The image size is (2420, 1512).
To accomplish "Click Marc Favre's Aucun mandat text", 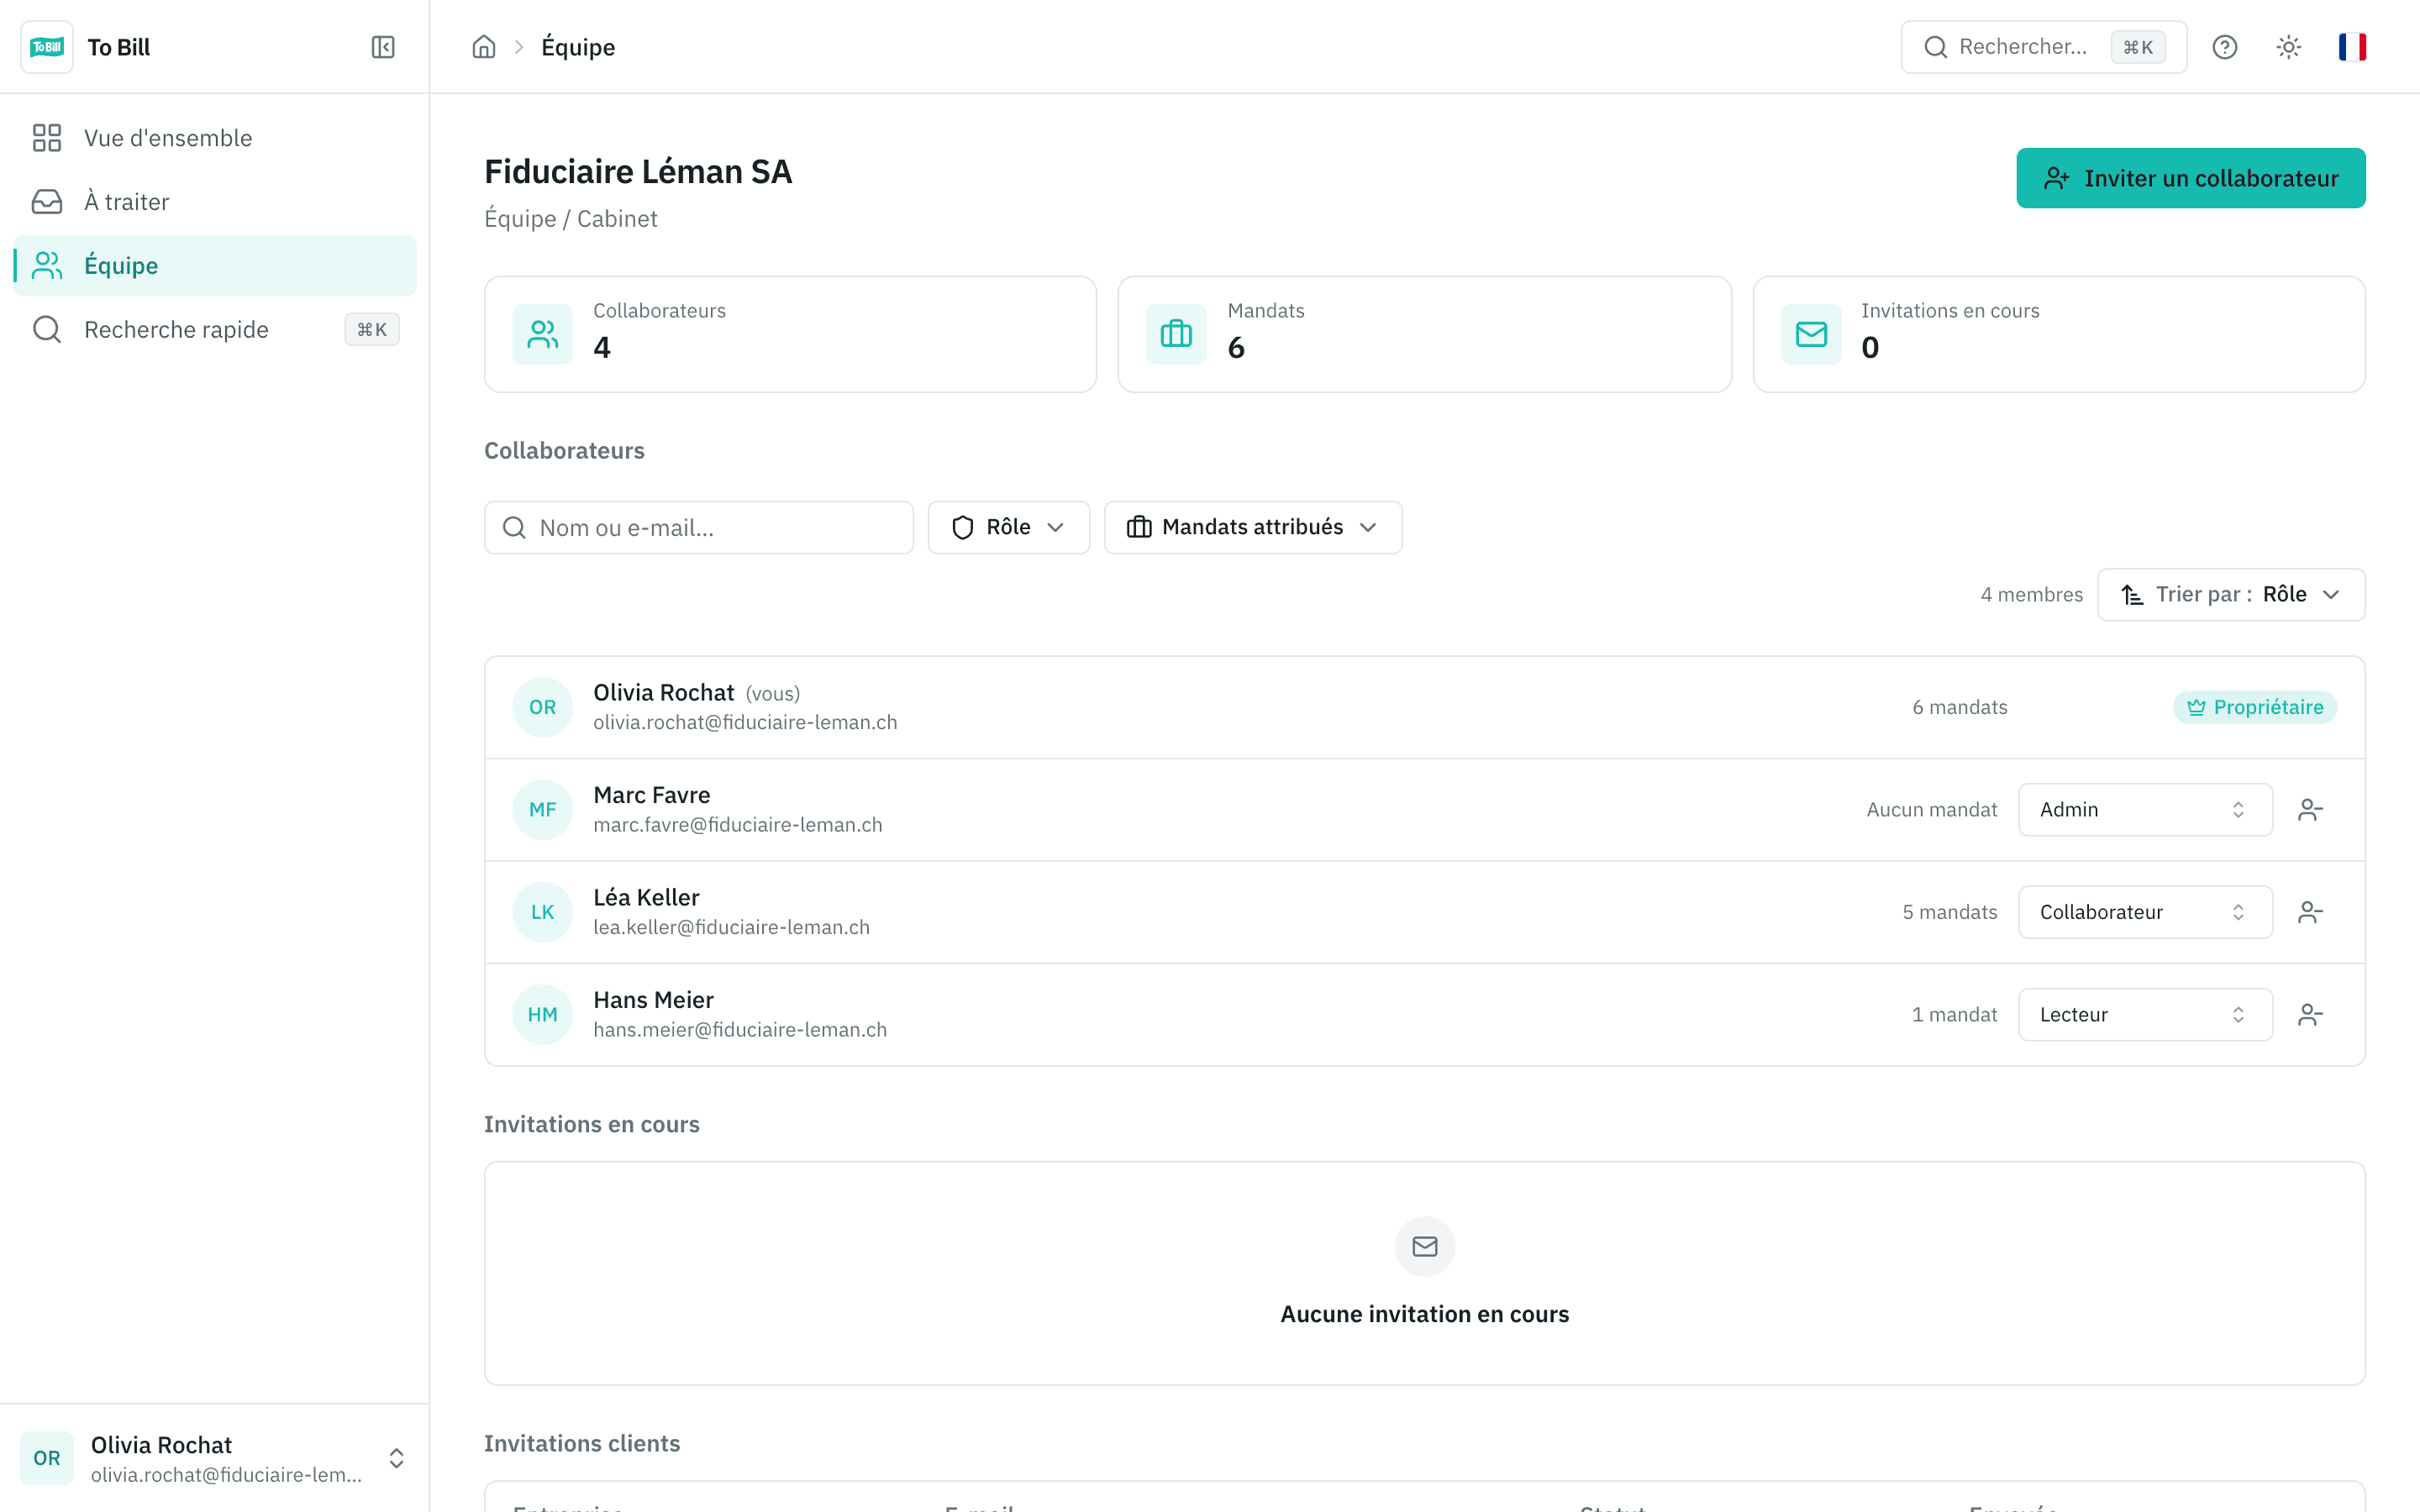I will coord(1931,810).
